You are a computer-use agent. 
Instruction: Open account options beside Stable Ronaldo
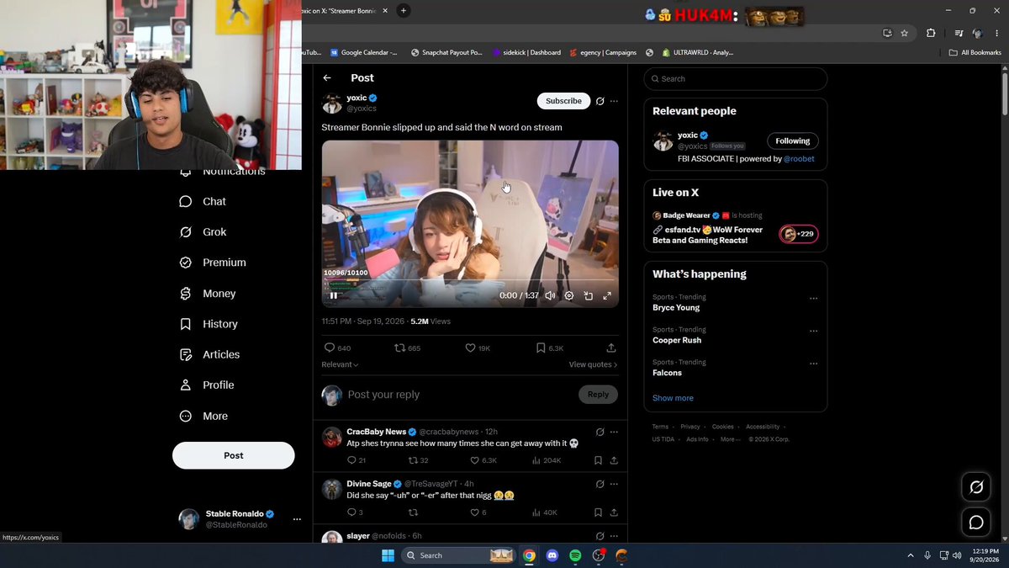297,519
